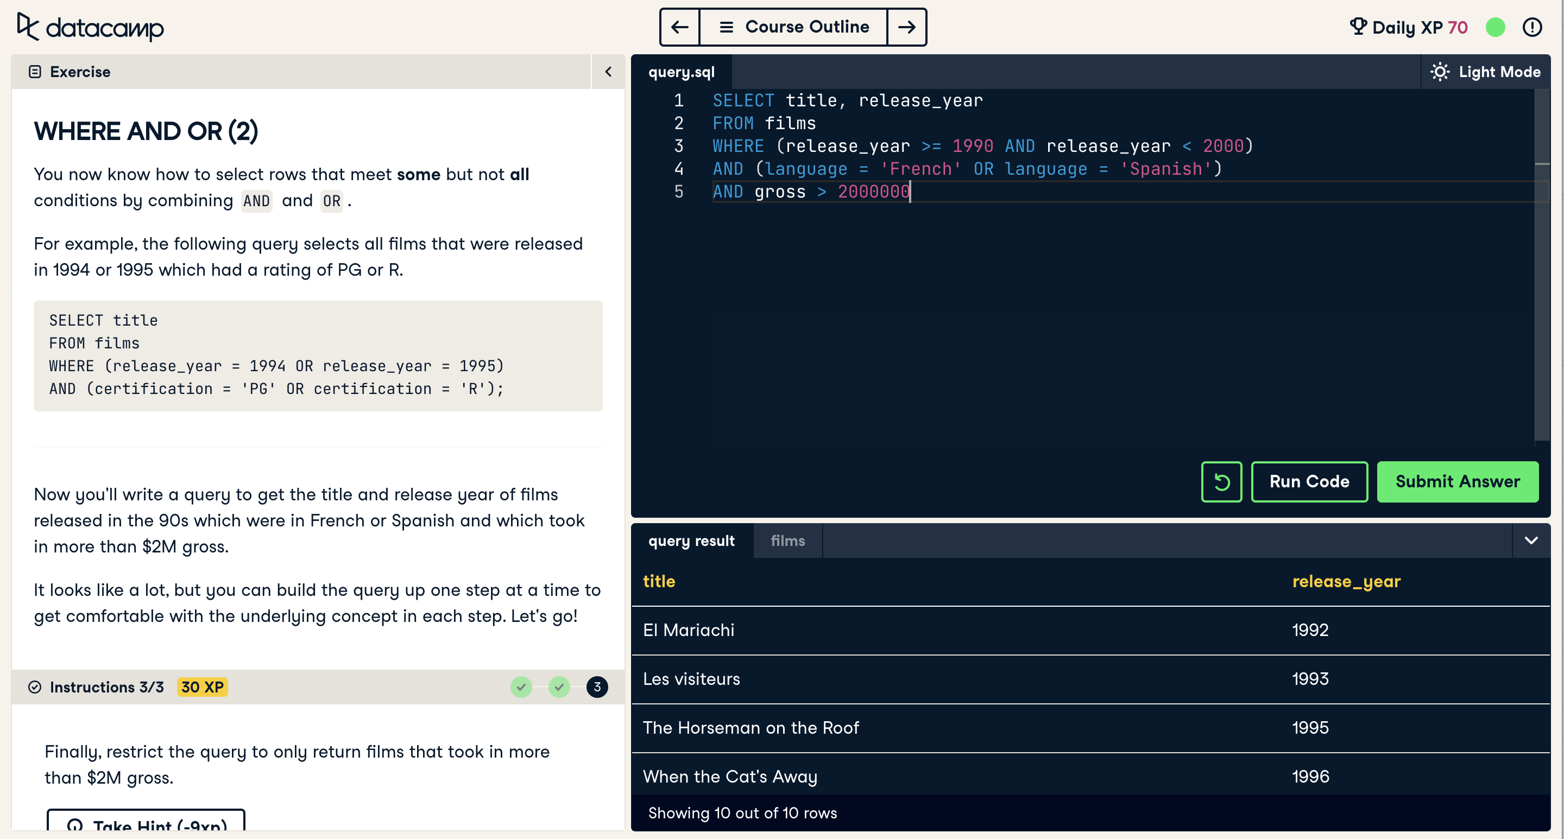Go to next exercise arrow
Image resolution: width=1564 pixels, height=839 pixels.
click(x=906, y=27)
